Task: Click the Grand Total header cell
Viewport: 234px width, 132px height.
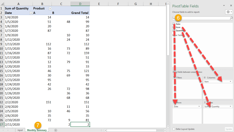Action: point(80,13)
